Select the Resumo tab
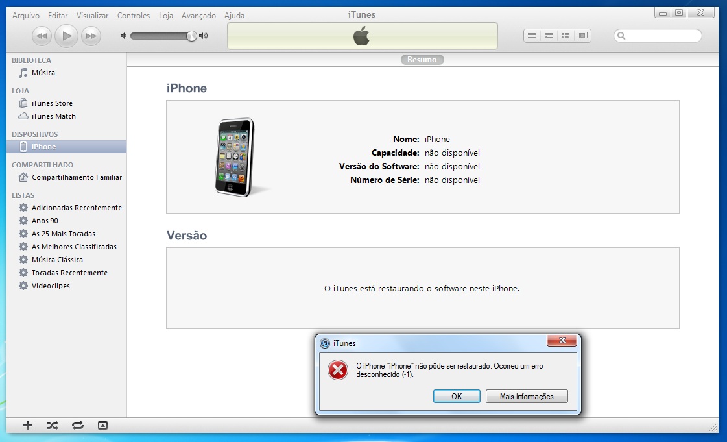Image resolution: width=727 pixels, height=442 pixels. 422,59
